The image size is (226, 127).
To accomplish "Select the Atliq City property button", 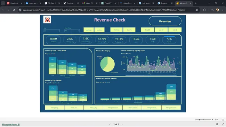I will tap(94, 108).
